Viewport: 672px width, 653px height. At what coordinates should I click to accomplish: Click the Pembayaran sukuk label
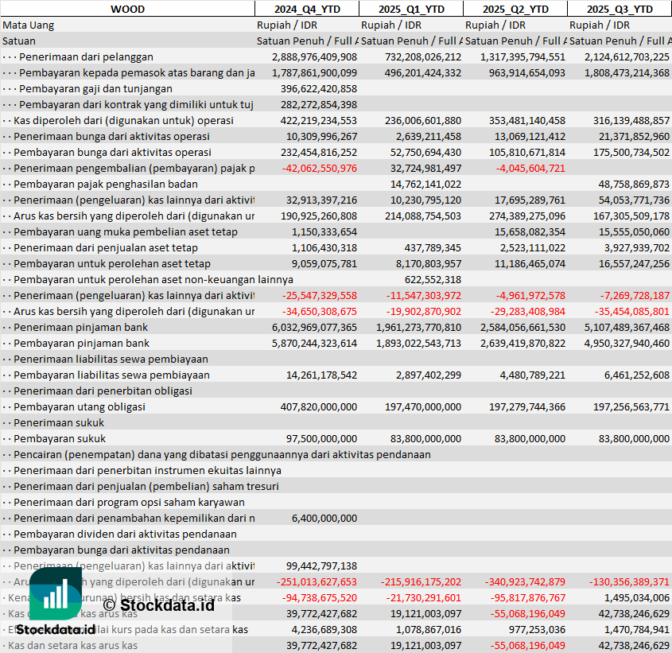point(60,438)
